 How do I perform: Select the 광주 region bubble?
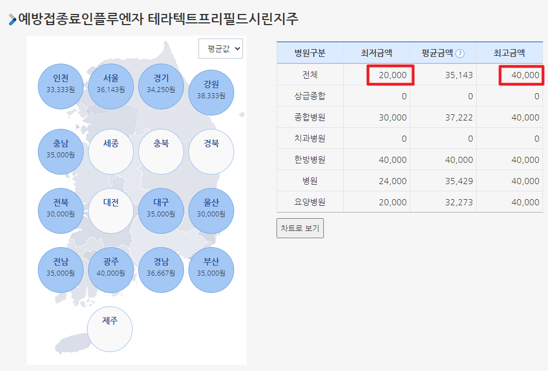111,269
